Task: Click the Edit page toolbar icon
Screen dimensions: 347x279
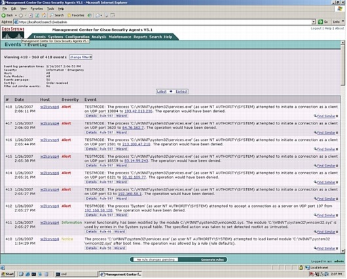Action: click(x=113, y=15)
